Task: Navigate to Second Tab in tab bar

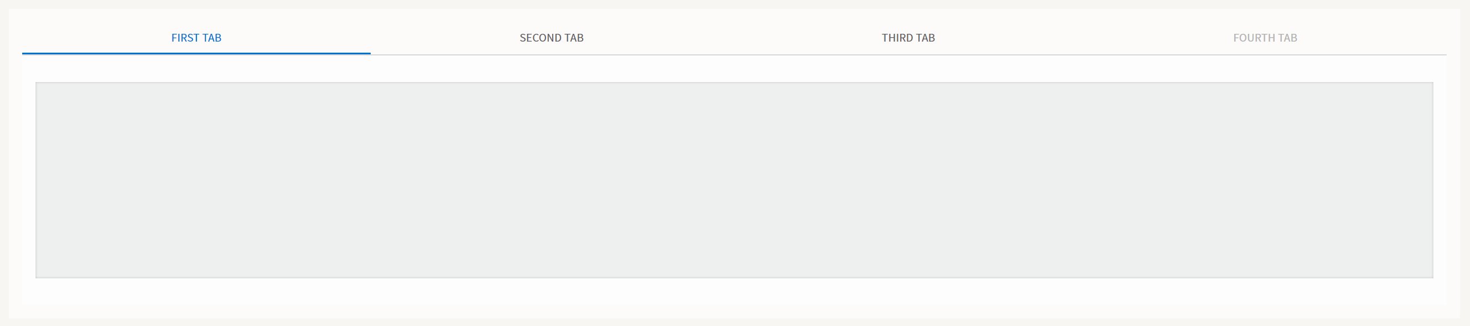Action: tap(551, 38)
